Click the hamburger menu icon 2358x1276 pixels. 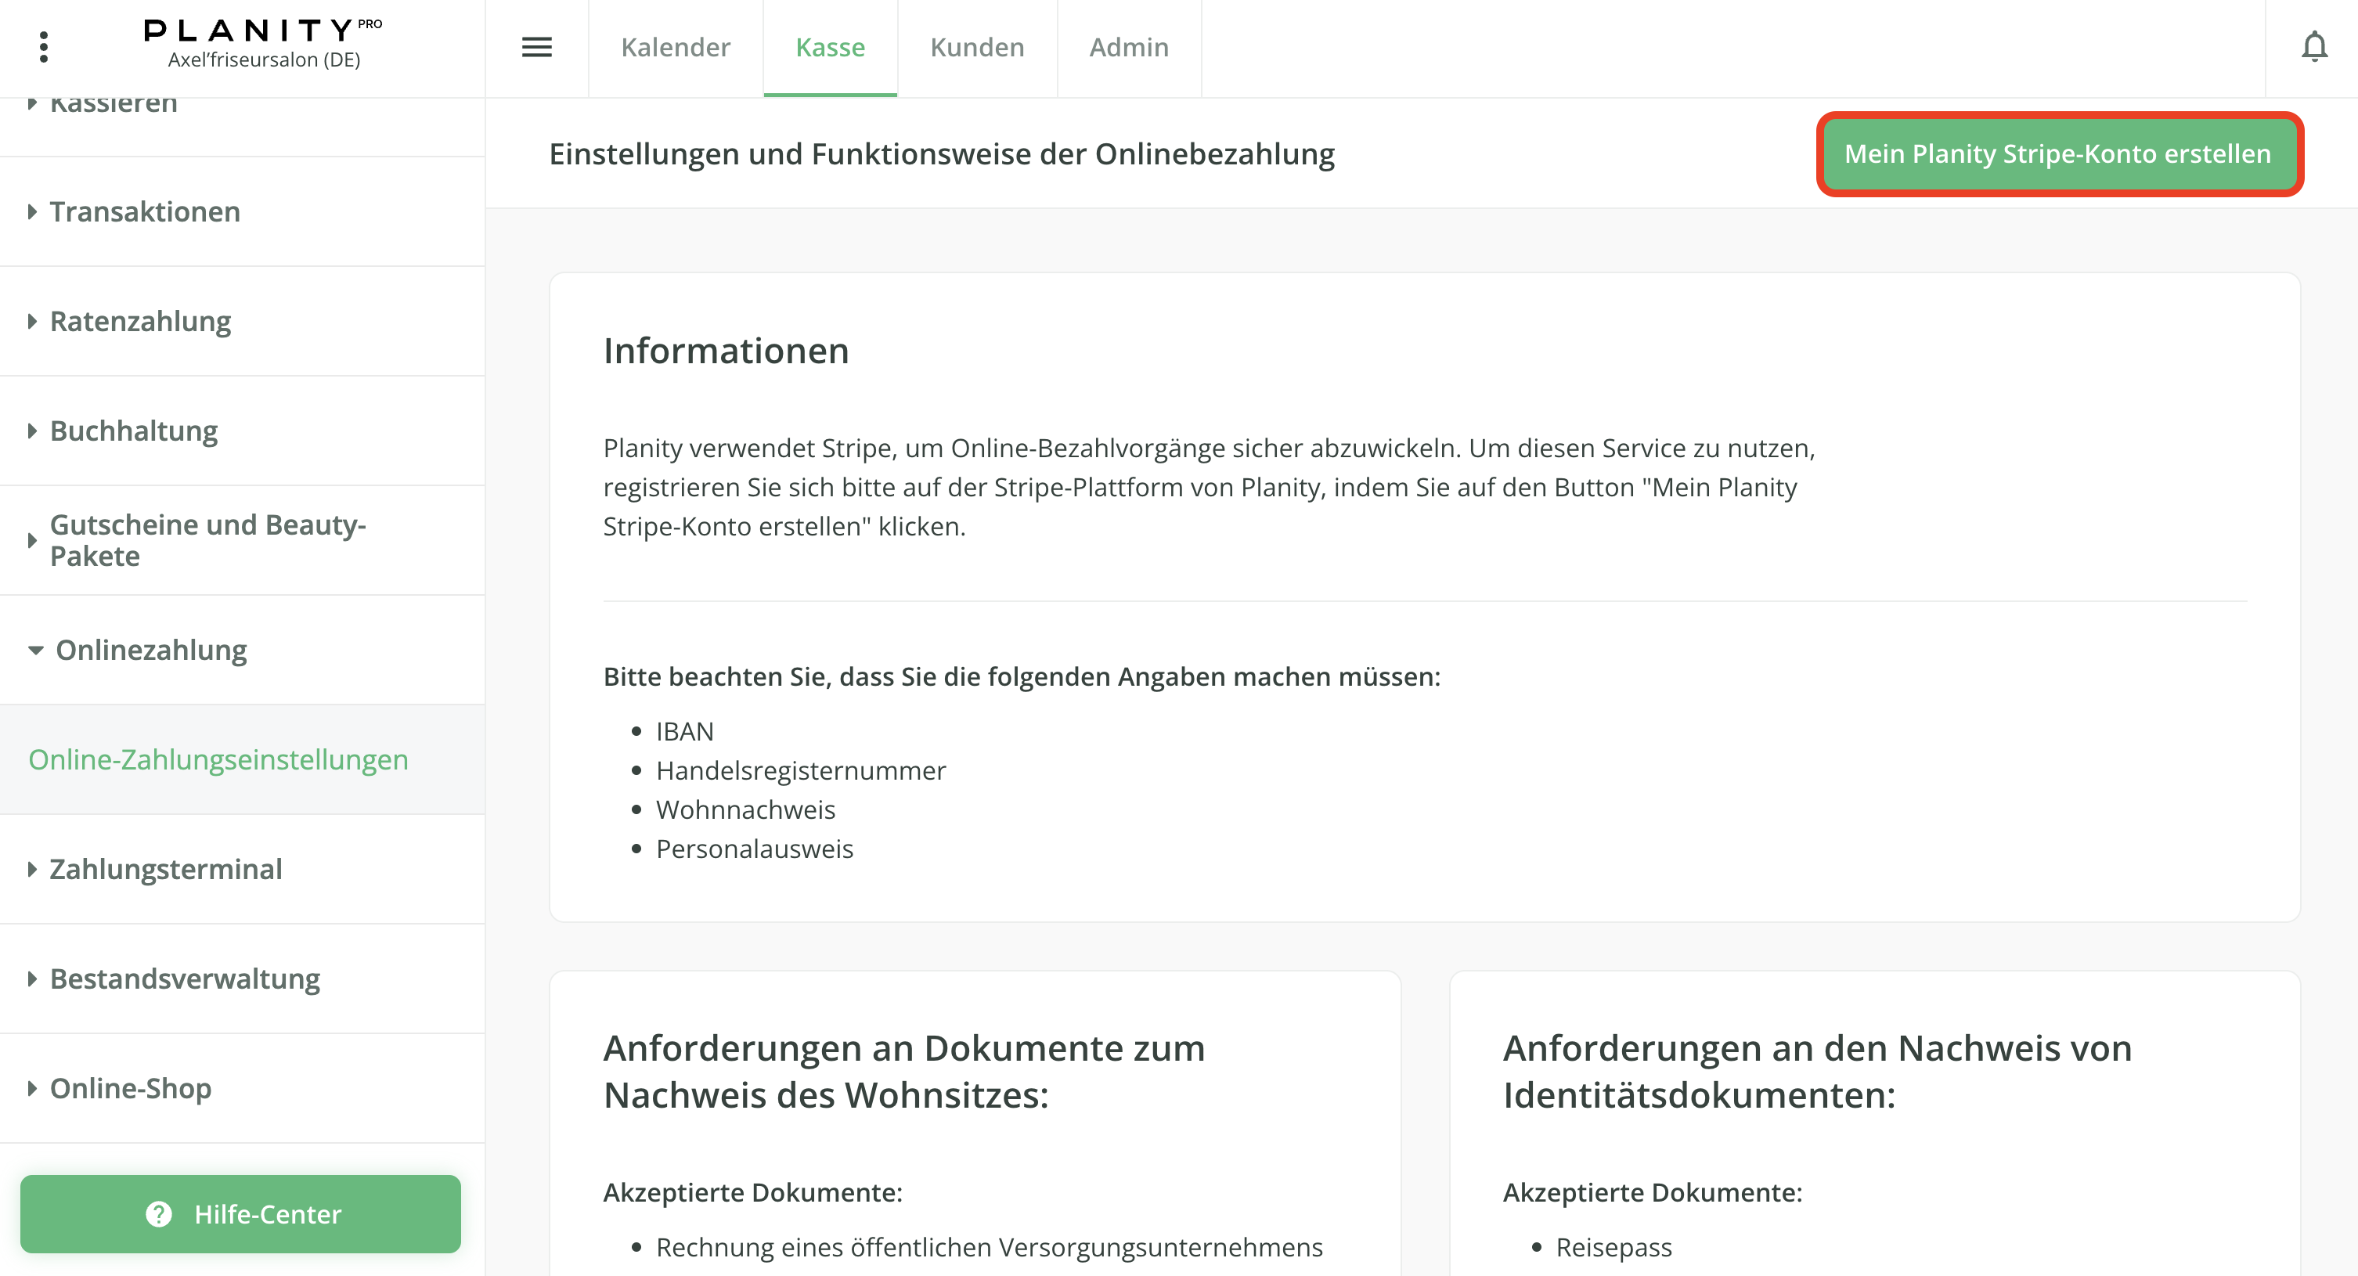[x=536, y=47]
